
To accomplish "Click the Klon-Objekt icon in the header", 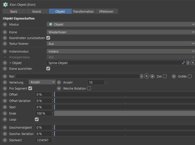I will point(5,5).
